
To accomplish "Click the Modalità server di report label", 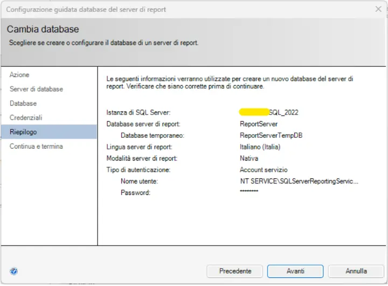I will pos(142,158).
